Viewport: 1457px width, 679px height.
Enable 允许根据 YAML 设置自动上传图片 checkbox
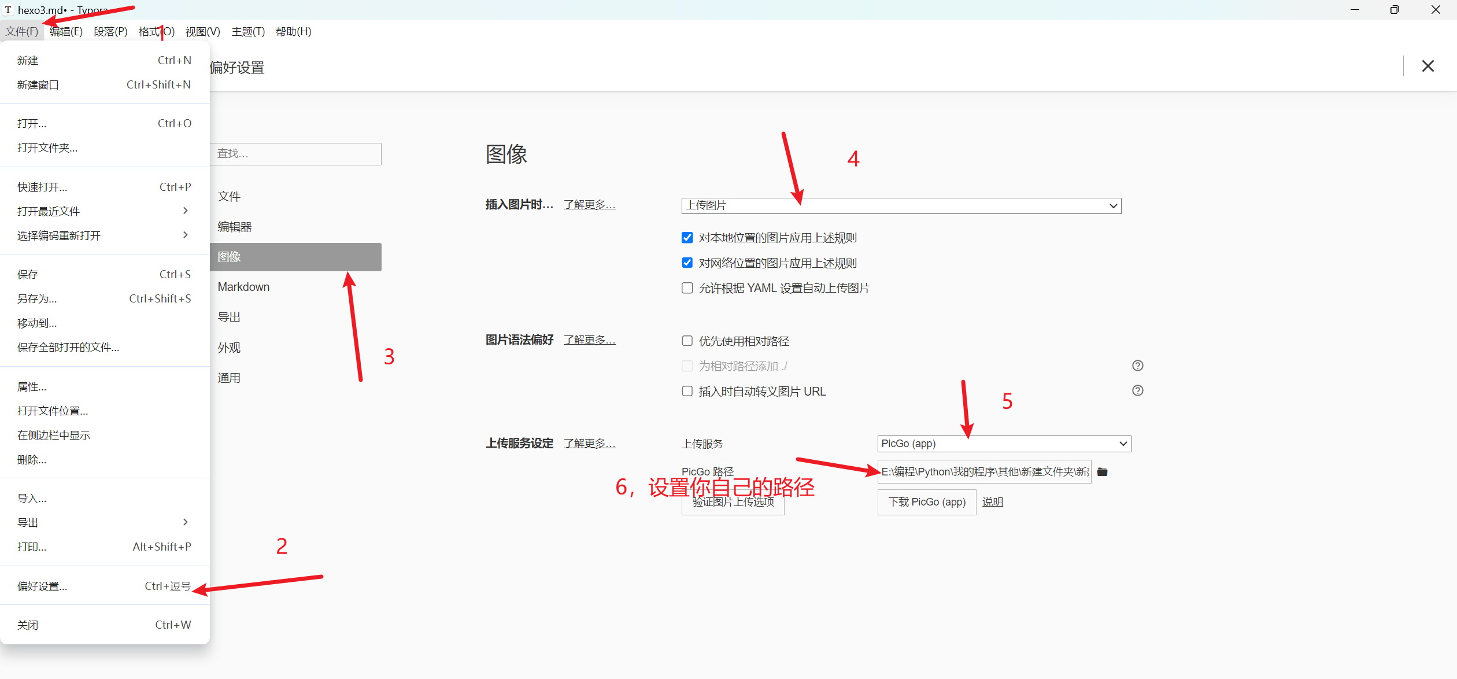687,288
